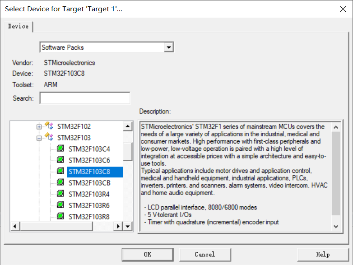
Task: Select the Device tab
Action: pos(18,26)
